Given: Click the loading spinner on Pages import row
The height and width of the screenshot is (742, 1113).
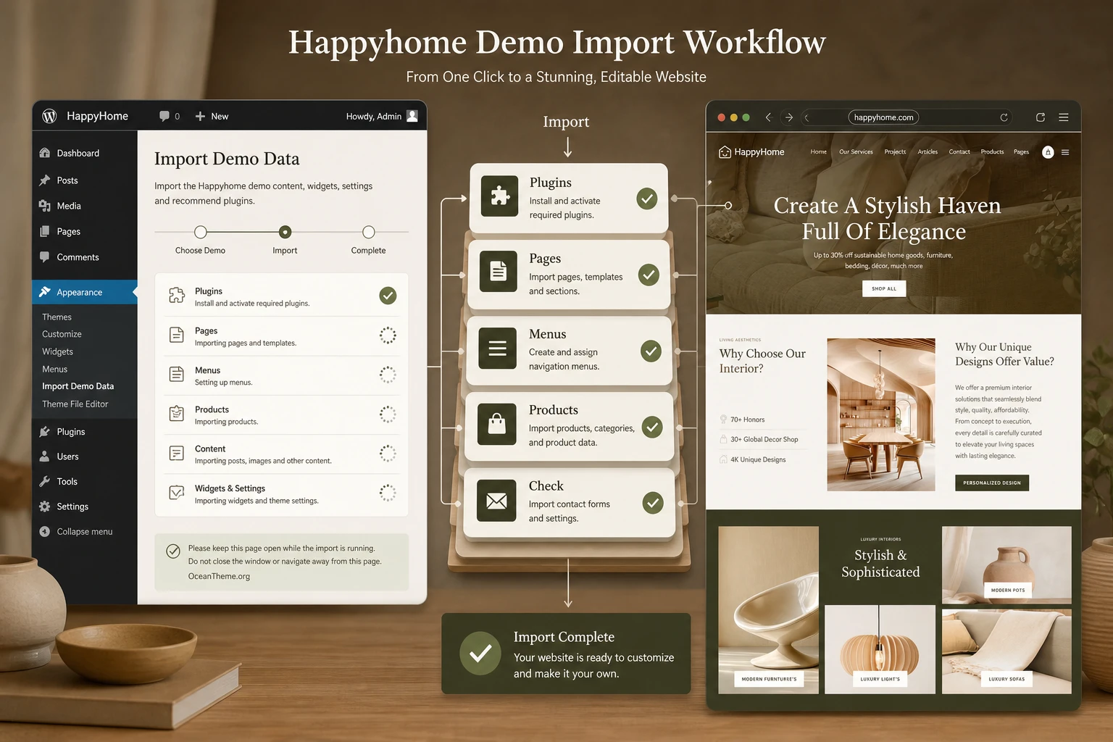Looking at the screenshot, I should point(388,335).
